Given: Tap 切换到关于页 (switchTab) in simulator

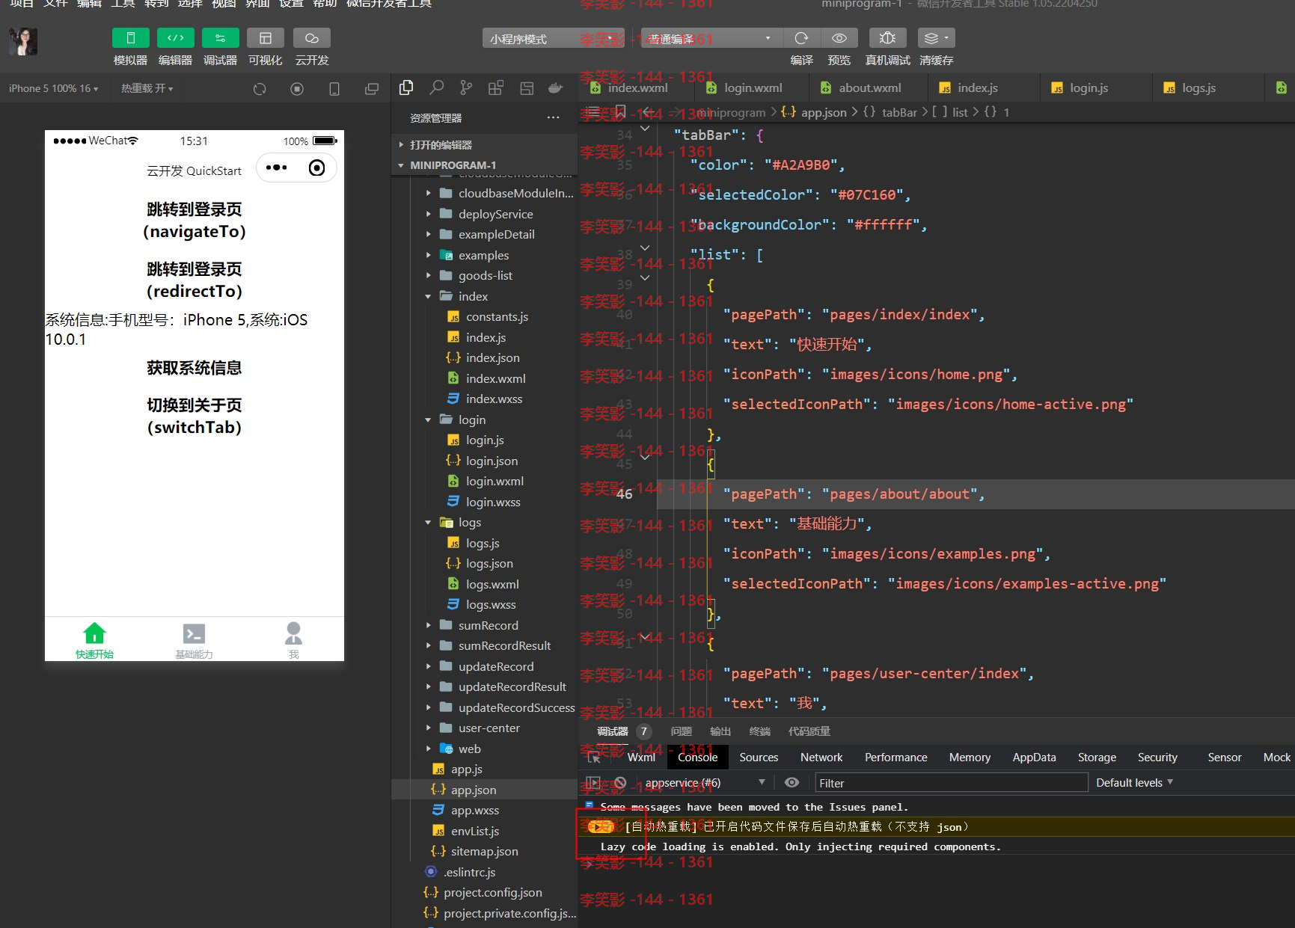Looking at the screenshot, I should pyautogui.click(x=195, y=416).
